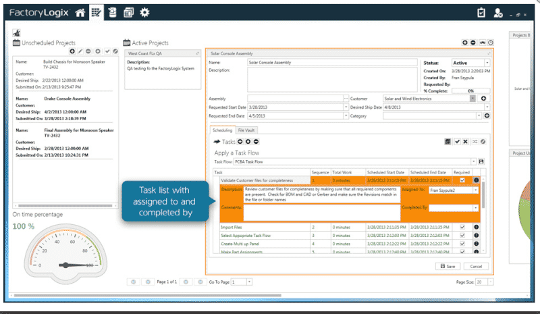The image size is (540, 314).
Task: Uncheck Required for Validate Customer files task
Action: click(462, 180)
